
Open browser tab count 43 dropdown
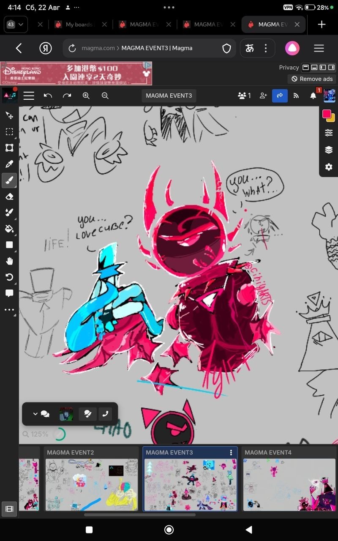click(x=16, y=25)
